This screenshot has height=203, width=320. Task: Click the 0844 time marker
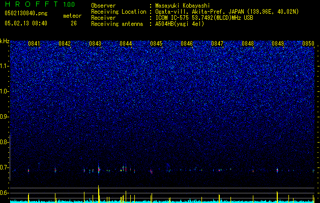pos(126,44)
